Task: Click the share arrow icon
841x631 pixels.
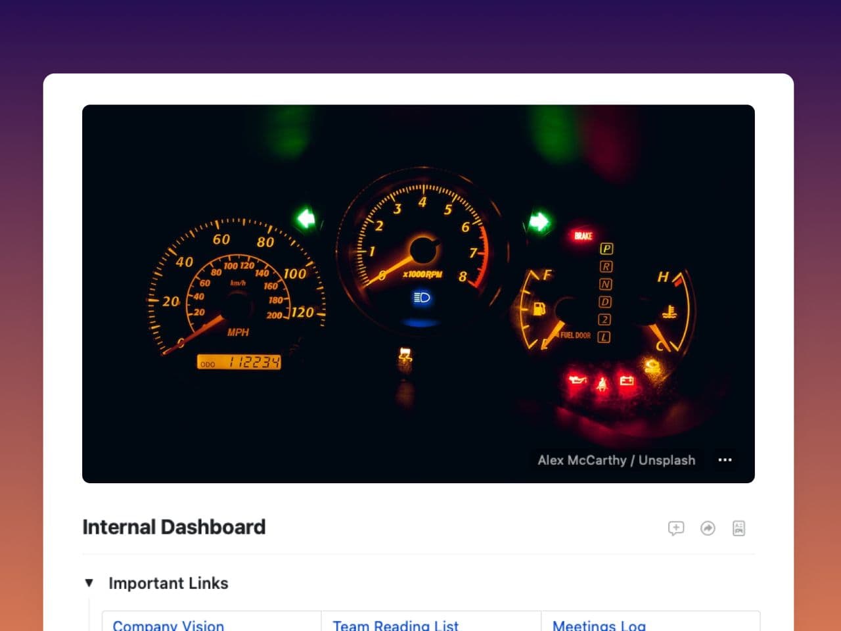Action: tap(708, 528)
